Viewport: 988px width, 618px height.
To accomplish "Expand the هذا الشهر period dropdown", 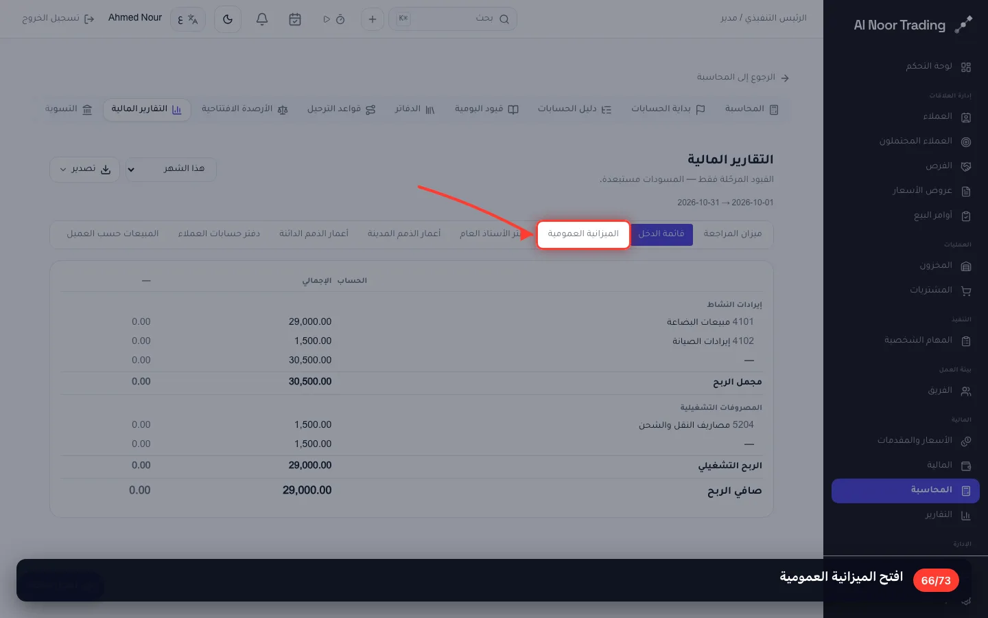I will coord(171,169).
